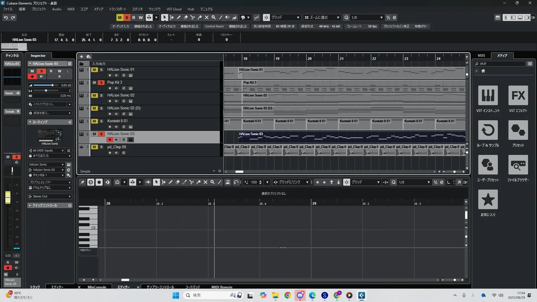Disable record enable on HALion Sonic 03 track
Screen dimensions: 537x302
pos(110,140)
